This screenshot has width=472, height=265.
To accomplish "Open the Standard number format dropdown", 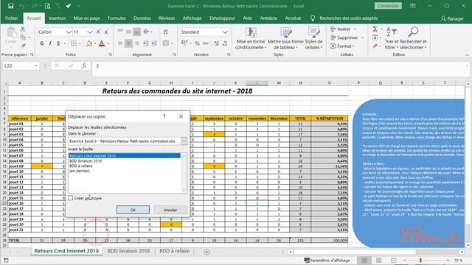I will (225, 32).
